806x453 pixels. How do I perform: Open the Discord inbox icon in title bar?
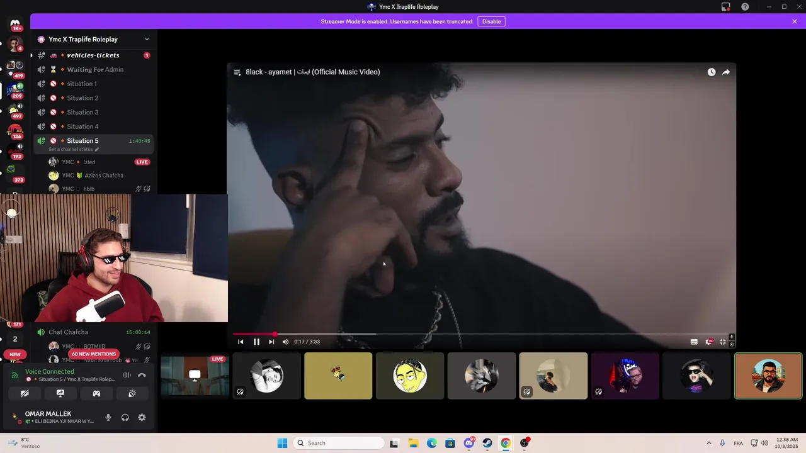pyautogui.click(x=726, y=7)
